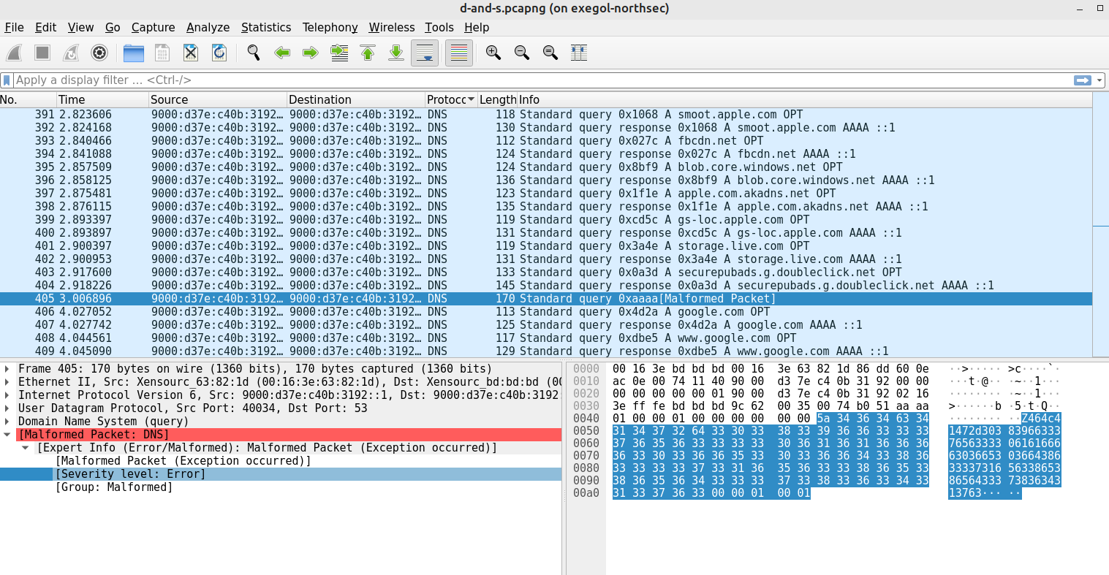Click the Reload capture file icon

click(219, 53)
